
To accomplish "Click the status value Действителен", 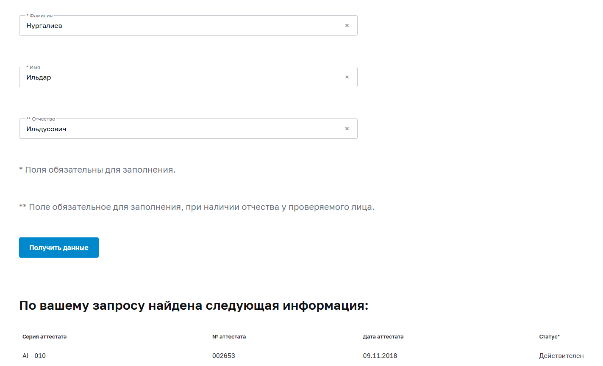I will point(561,356).
